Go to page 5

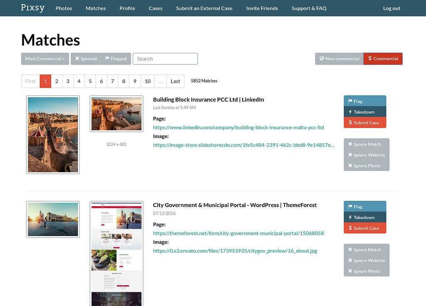90,81
